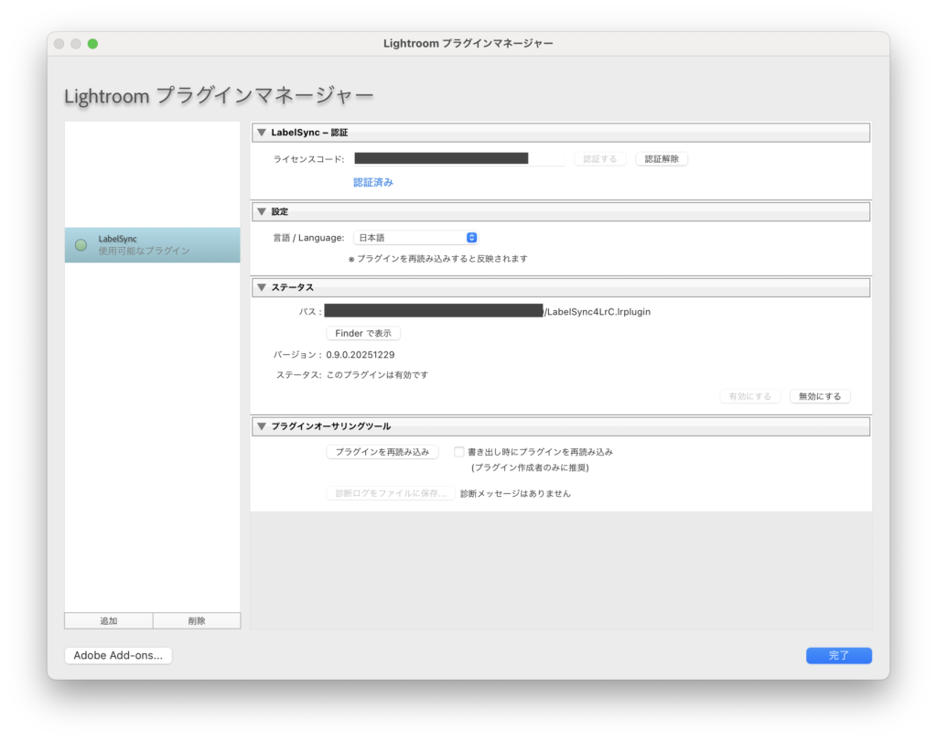Collapse the LabelSync 認証 section triangle
This screenshot has height=742, width=937.
261,133
